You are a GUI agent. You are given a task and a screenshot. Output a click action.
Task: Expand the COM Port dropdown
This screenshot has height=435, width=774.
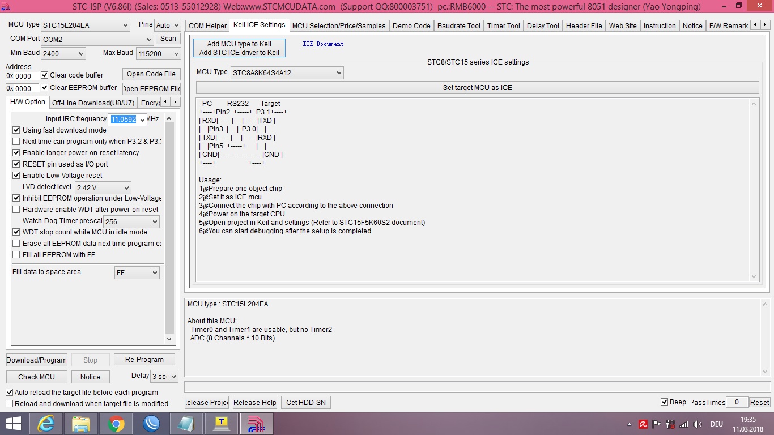(x=97, y=39)
